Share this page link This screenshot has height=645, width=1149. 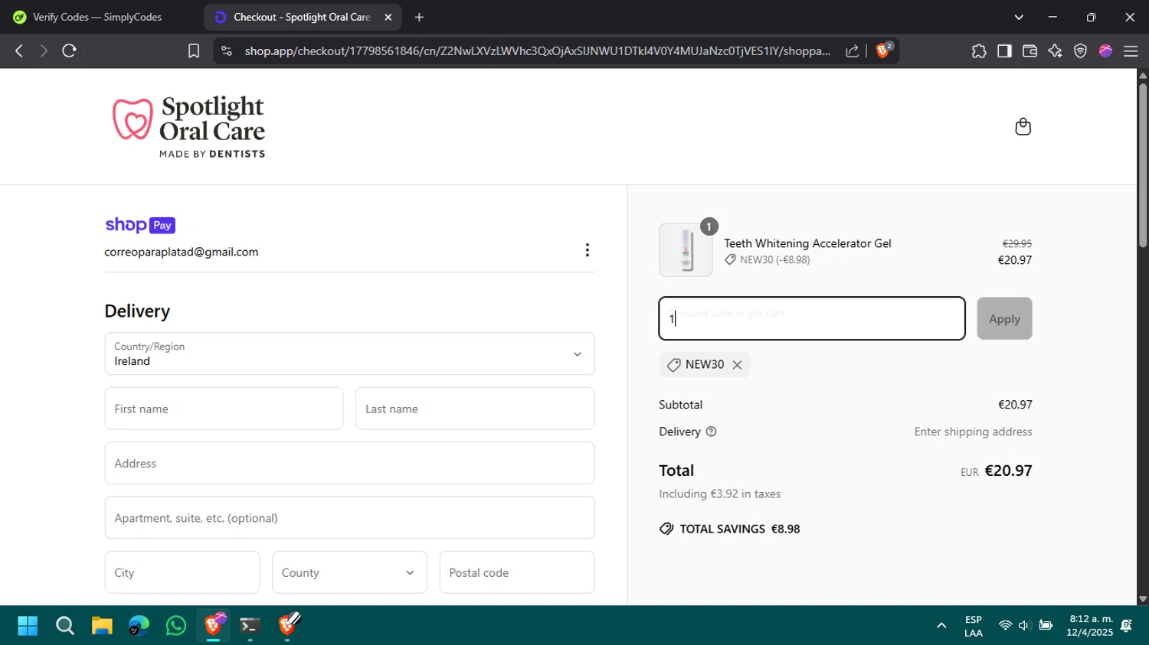pyautogui.click(x=852, y=50)
